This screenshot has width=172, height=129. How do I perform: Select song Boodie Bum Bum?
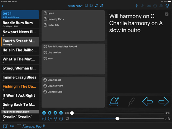point(20,24)
